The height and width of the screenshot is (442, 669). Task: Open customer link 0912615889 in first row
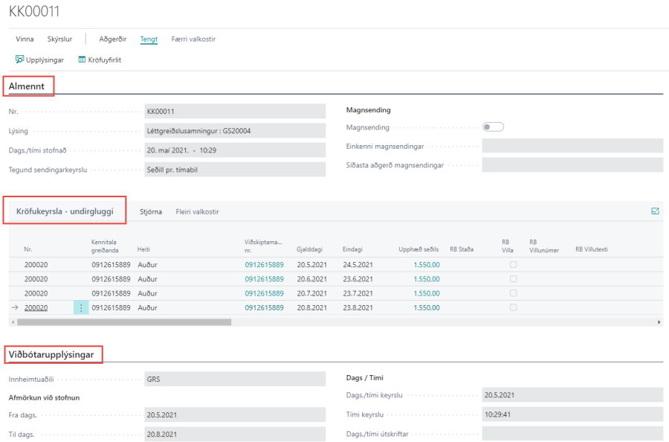pyautogui.click(x=264, y=264)
